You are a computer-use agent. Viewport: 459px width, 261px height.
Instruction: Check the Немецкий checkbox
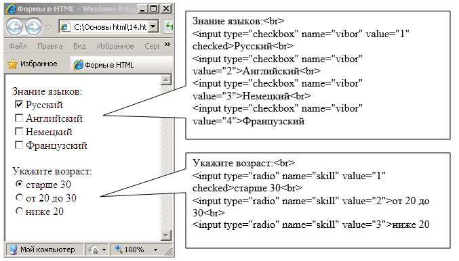pyautogui.click(x=19, y=131)
